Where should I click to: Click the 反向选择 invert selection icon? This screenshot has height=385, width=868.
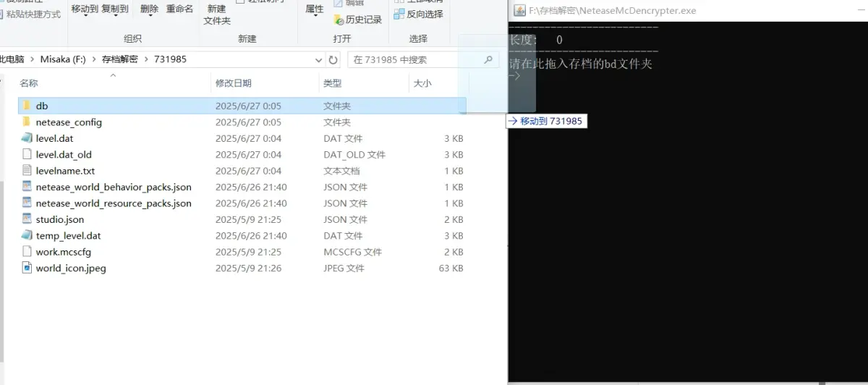pyautogui.click(x=399, y=14)
